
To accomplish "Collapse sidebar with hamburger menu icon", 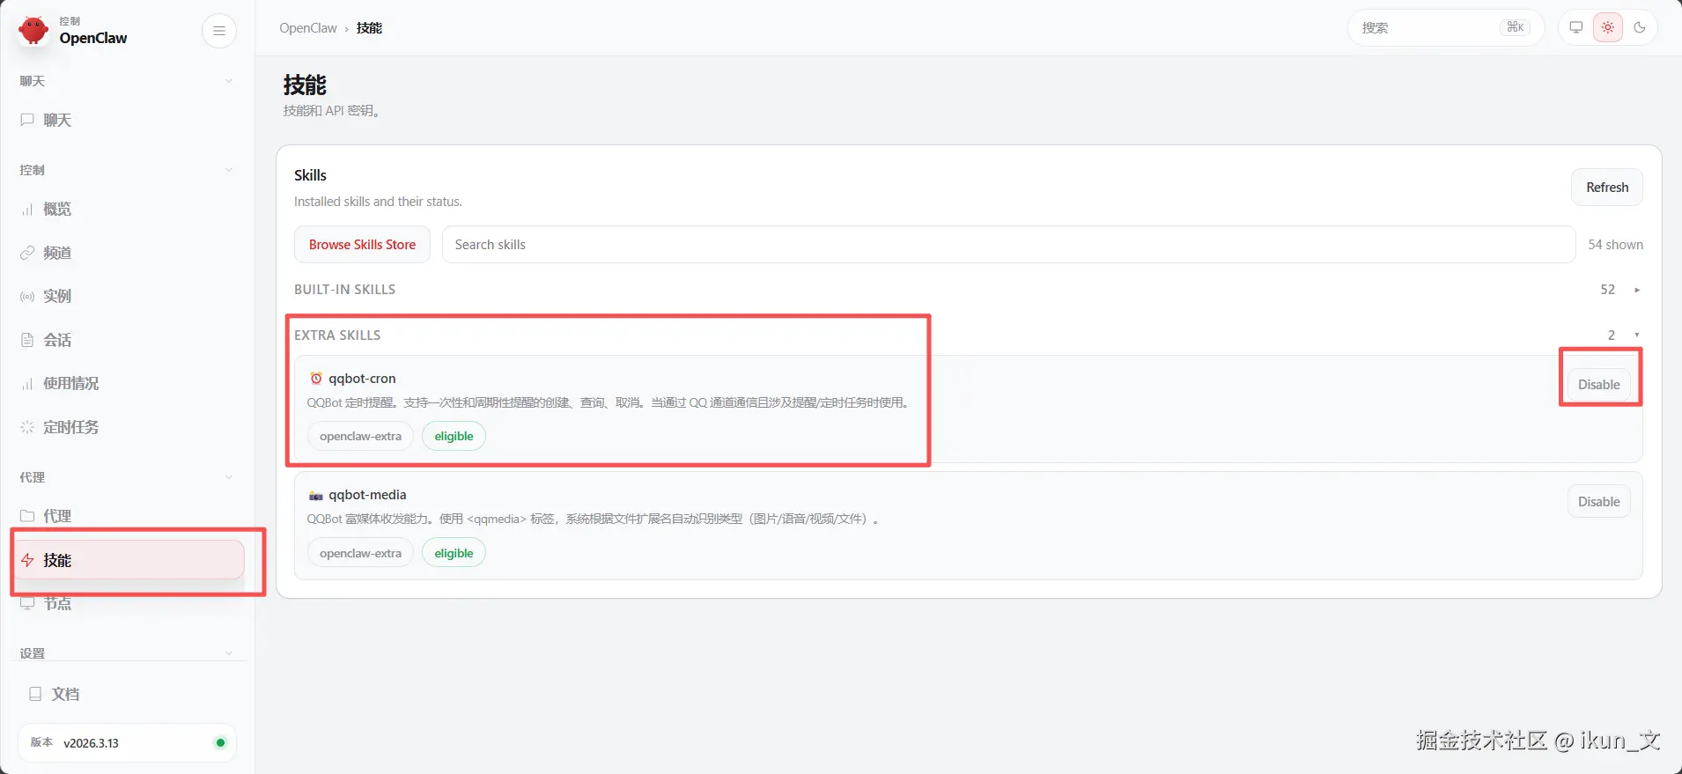I will point(219,31).
